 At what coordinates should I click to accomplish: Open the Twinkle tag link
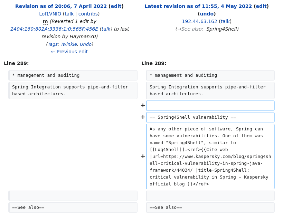click(69, 44)
